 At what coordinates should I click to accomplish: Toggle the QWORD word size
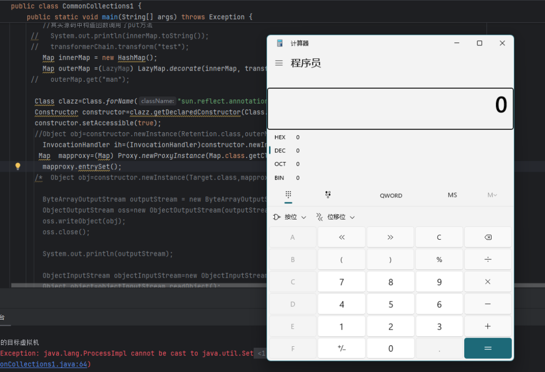pyautogui.click(x=391, y=195)
